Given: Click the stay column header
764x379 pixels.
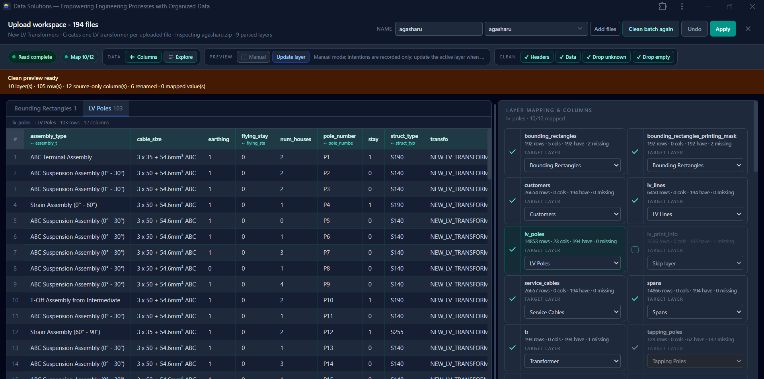Looking at the screenshot, I should click(x=373, y=139).
